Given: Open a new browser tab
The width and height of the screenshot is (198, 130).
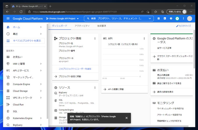Looking at the screenshot, I should click(50, 6).
